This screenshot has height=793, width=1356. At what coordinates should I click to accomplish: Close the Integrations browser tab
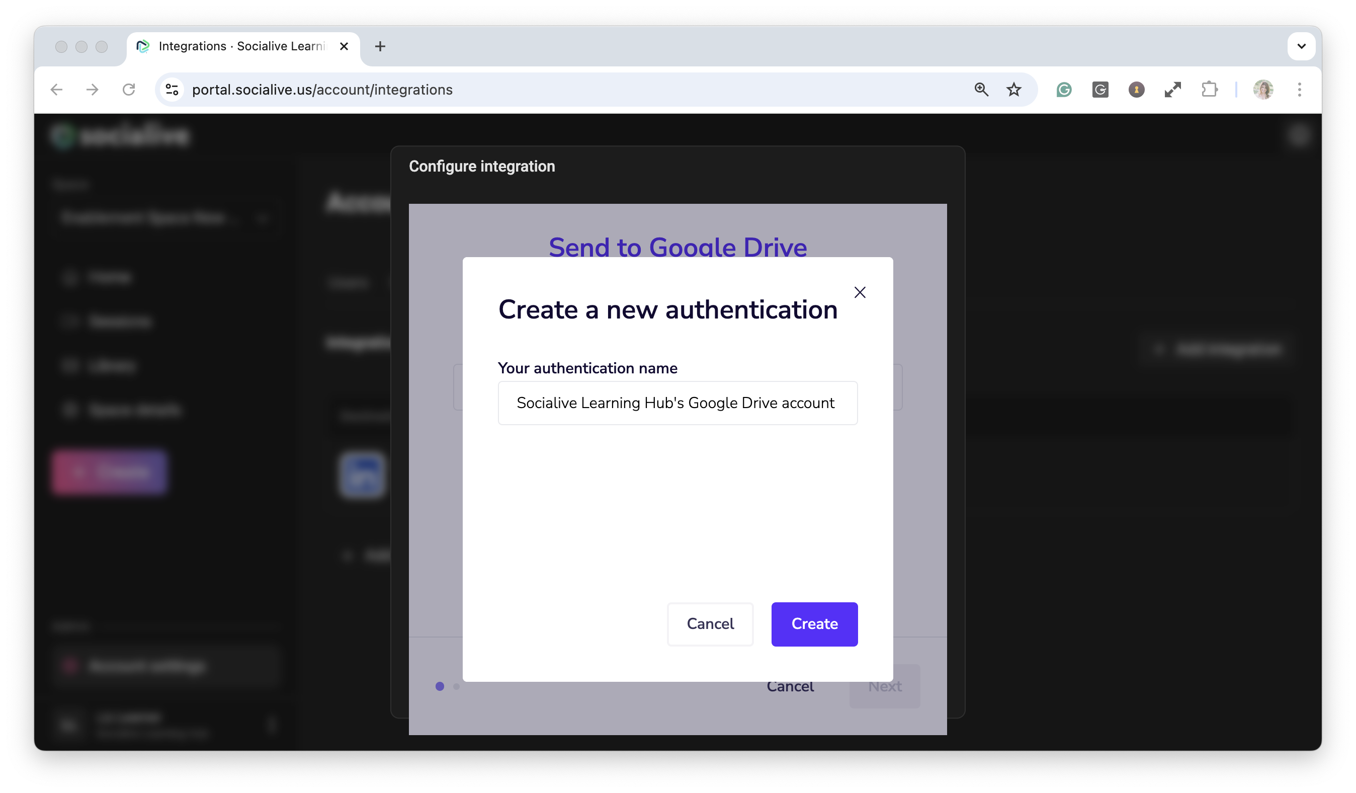[344, 46]
